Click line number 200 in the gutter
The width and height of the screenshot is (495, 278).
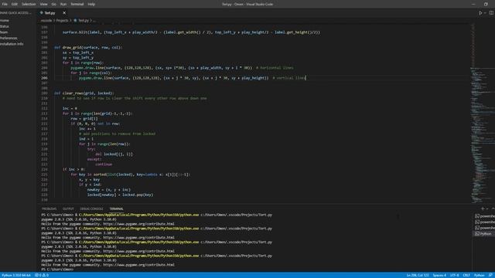coord(44,48)
